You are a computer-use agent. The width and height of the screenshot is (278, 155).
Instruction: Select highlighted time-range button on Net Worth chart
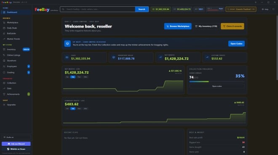point(73,77)
